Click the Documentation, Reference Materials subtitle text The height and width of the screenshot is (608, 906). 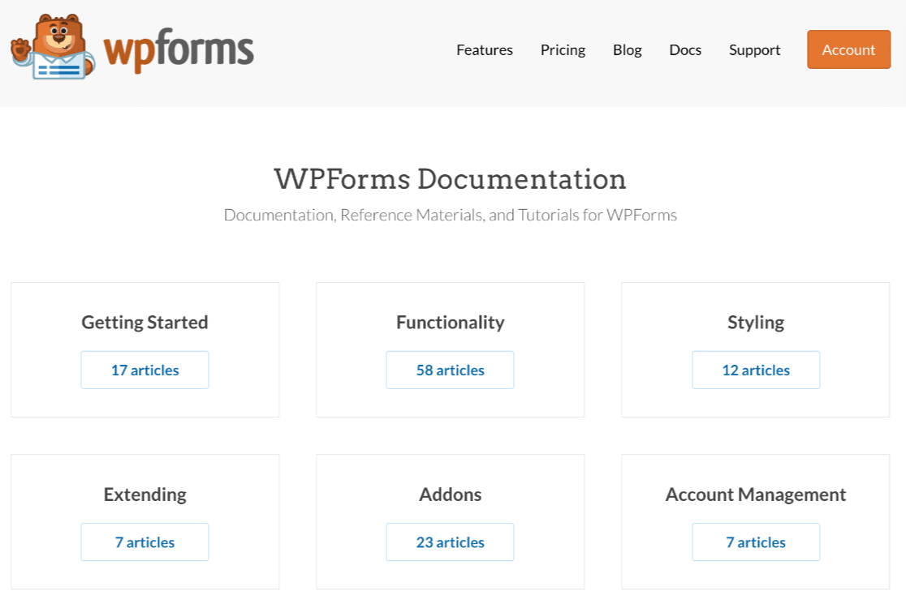(450, 215)
